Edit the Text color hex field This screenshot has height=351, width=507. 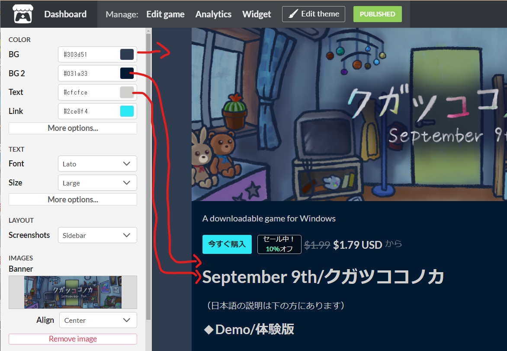click(x=89, y=92)
